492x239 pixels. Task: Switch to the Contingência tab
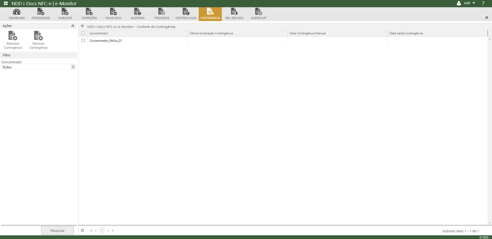(210, 13)
